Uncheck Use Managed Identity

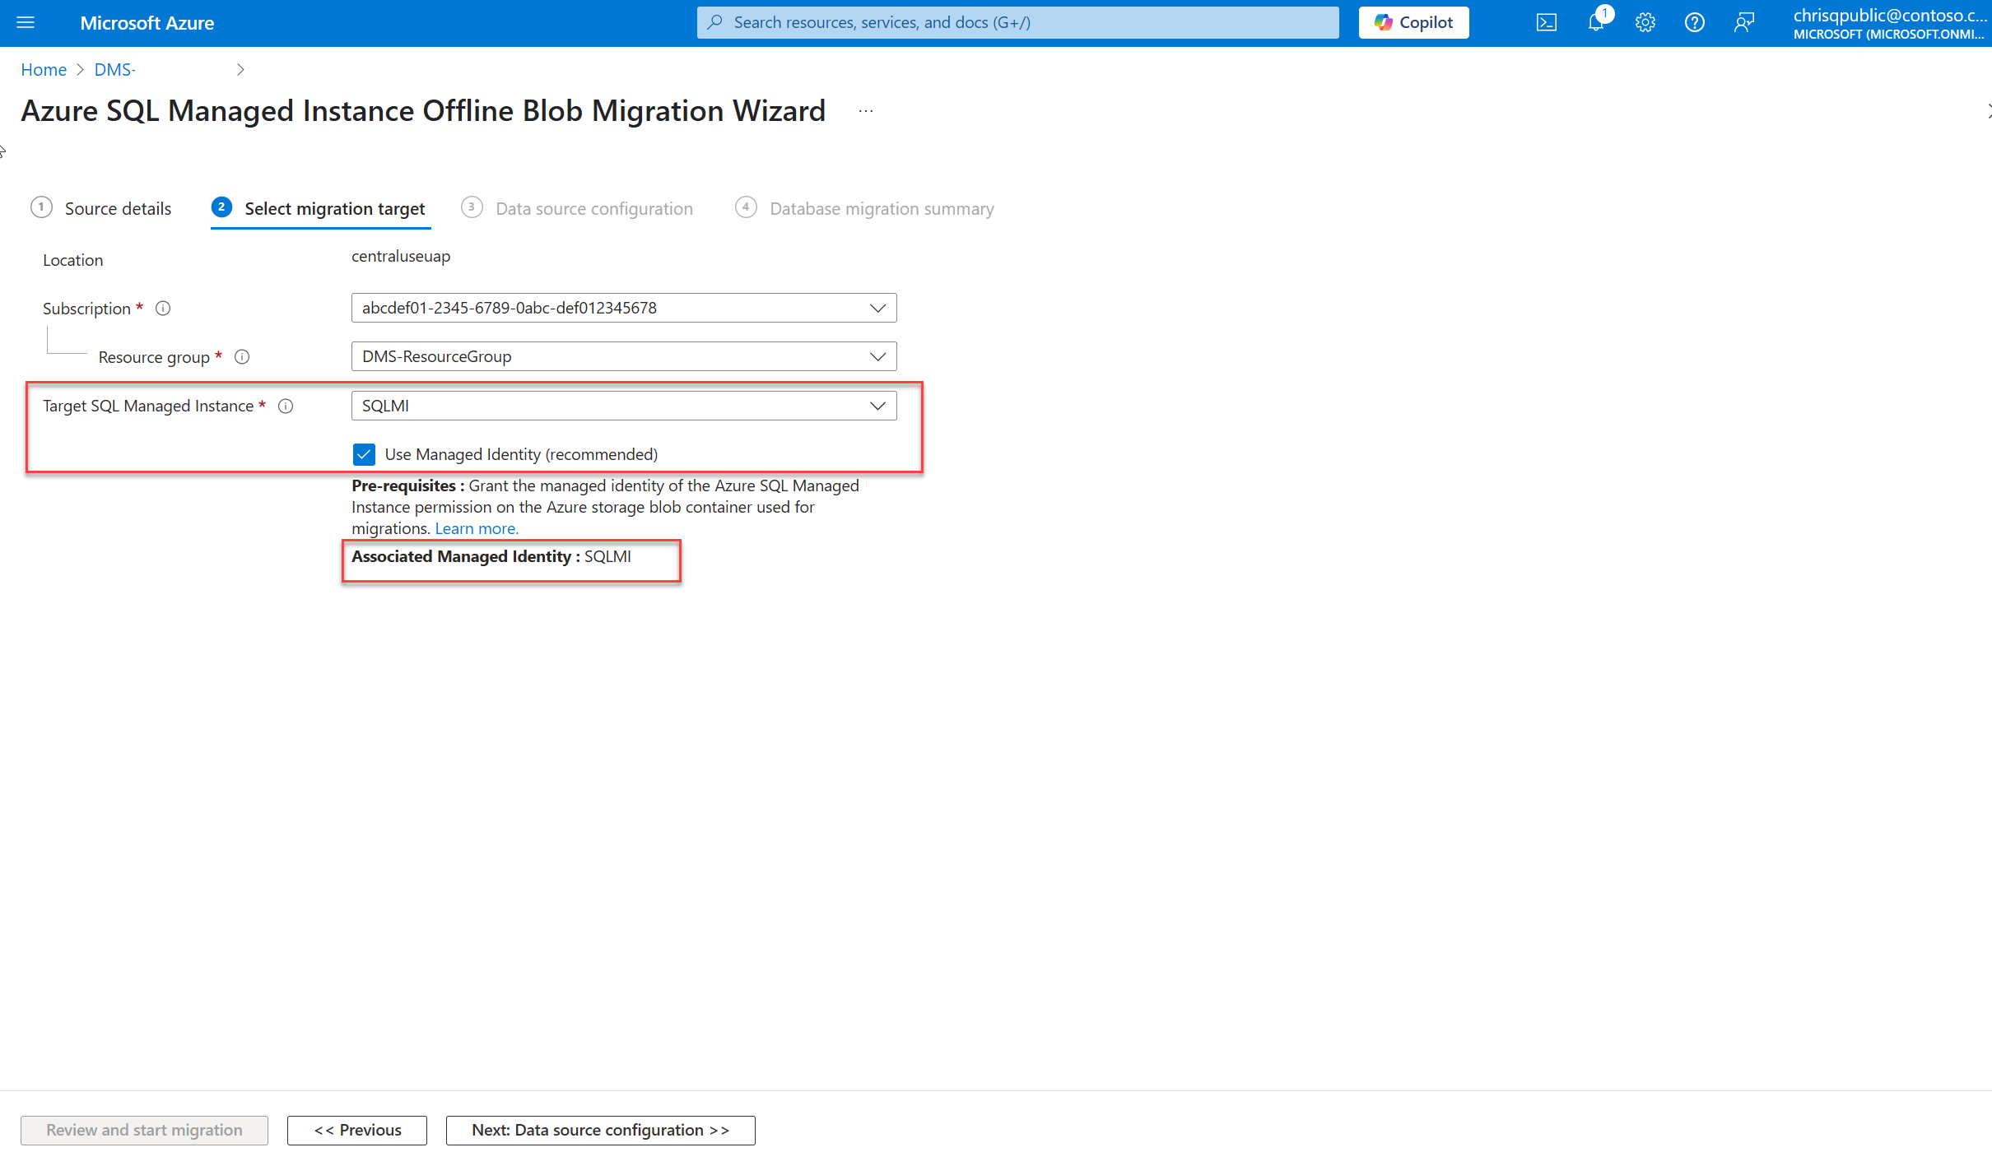tap(364, 453)
